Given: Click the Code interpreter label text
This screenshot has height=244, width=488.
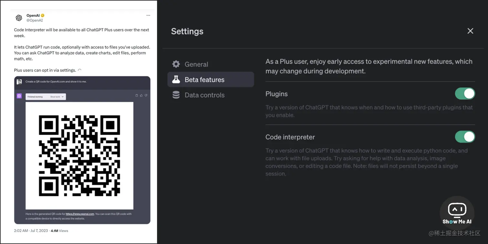Looking at the screenshot, I should pos(290,137).
